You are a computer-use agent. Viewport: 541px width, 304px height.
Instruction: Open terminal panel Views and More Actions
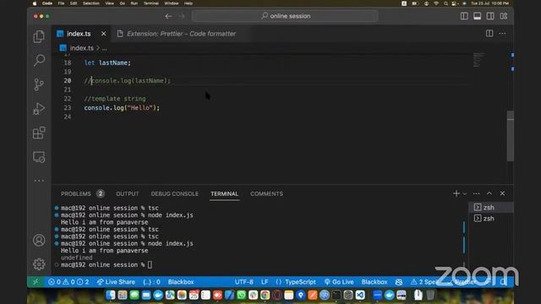click(477, 193)
